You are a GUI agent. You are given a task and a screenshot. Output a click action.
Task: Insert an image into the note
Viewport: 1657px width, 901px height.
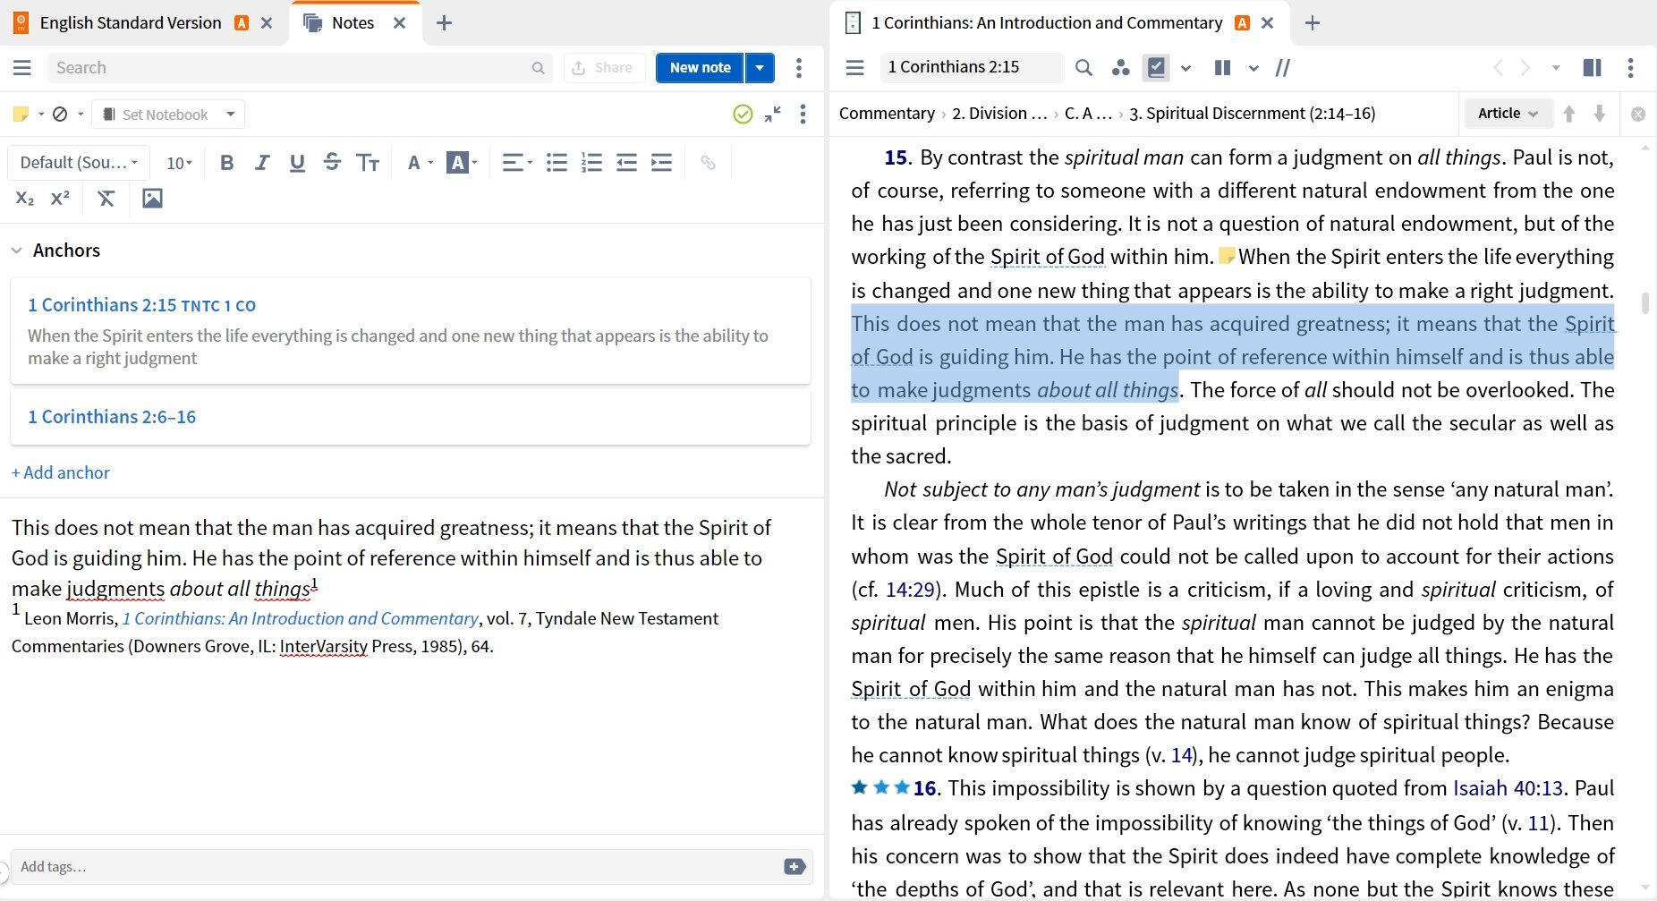tap(152, 199)
